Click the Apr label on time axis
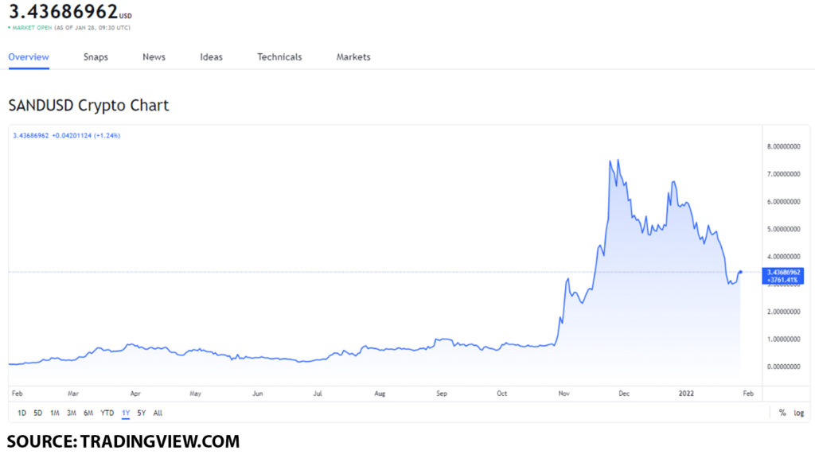The height and width of the screenshot is (454, 815). [135, 394]
